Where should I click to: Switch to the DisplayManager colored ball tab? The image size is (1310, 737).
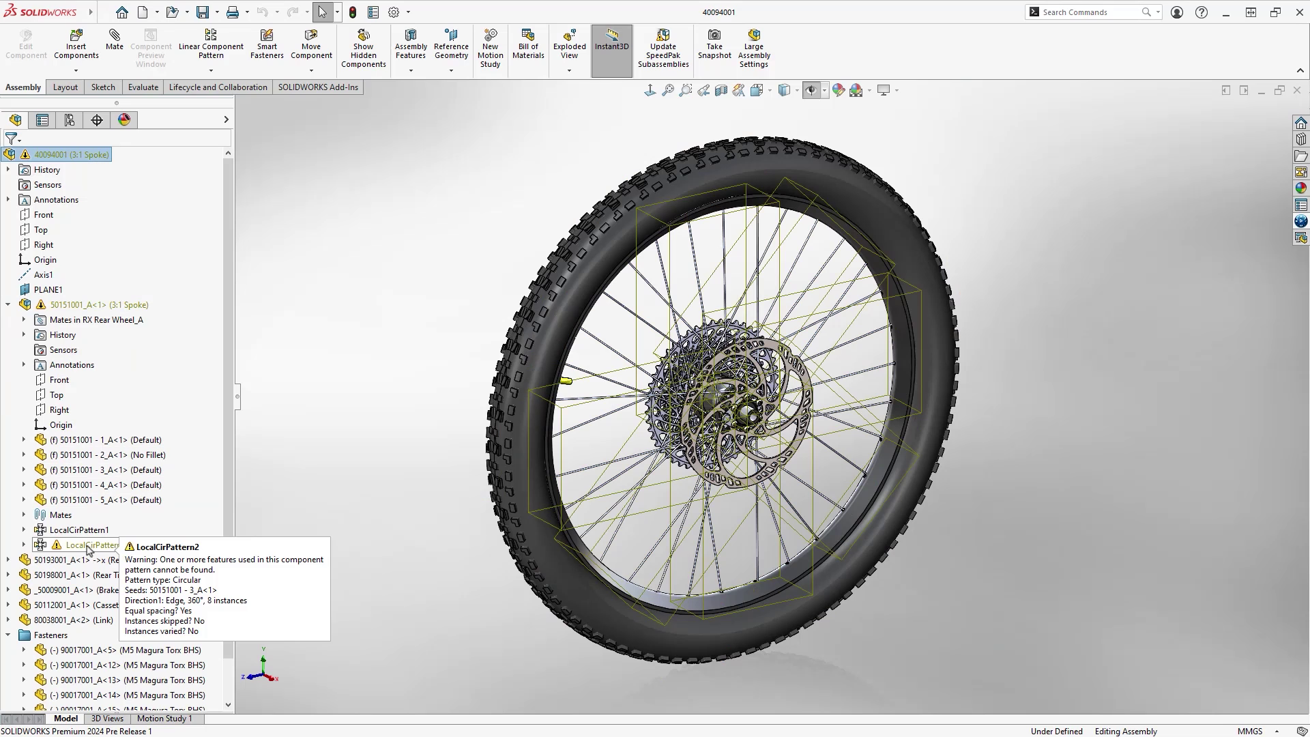tap(123, 119)
